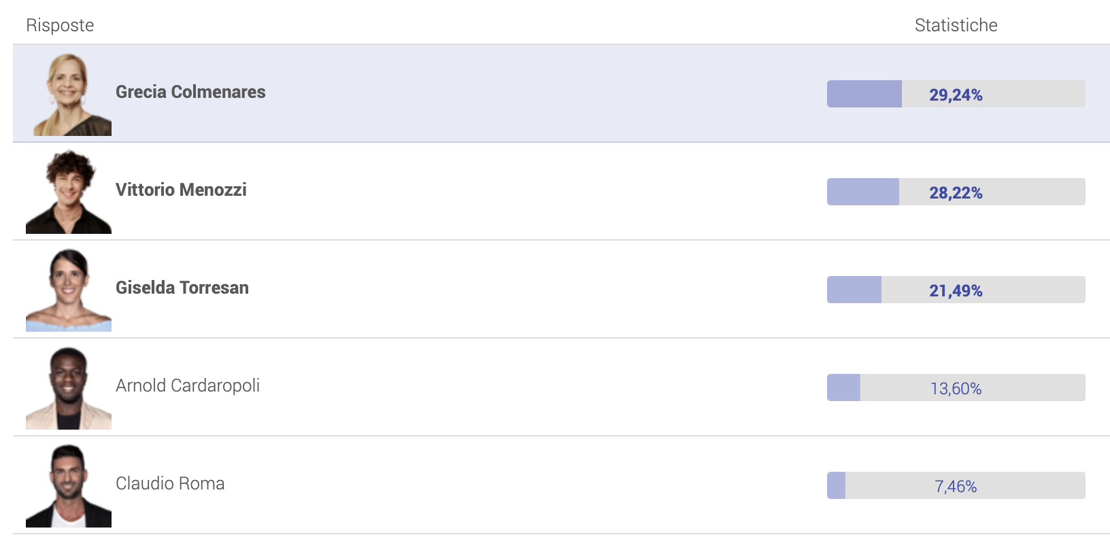1110x552 pixels.
Task: Click the 13,60% progress bar
Action: pos(956,387)
